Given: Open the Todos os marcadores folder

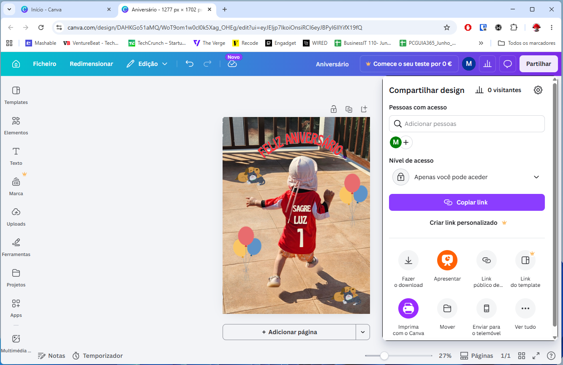Looking at the screenshot, I should coord(526,43).
